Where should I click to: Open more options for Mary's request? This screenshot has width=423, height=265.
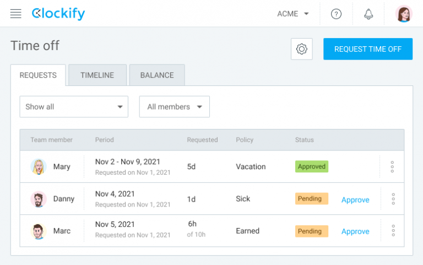click(393, 166)
